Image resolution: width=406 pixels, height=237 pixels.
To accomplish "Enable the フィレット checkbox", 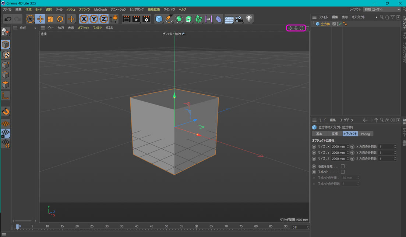I will 343,172.
